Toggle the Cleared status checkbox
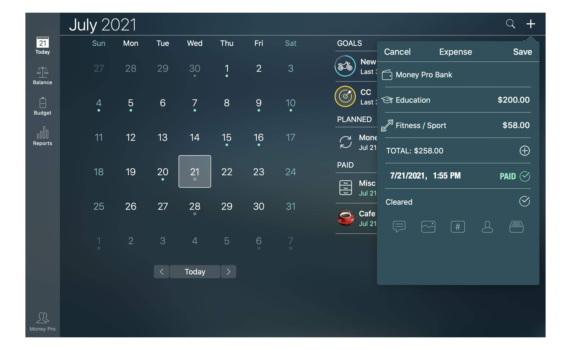Screen dimensions: 571x350 point(524,201)
